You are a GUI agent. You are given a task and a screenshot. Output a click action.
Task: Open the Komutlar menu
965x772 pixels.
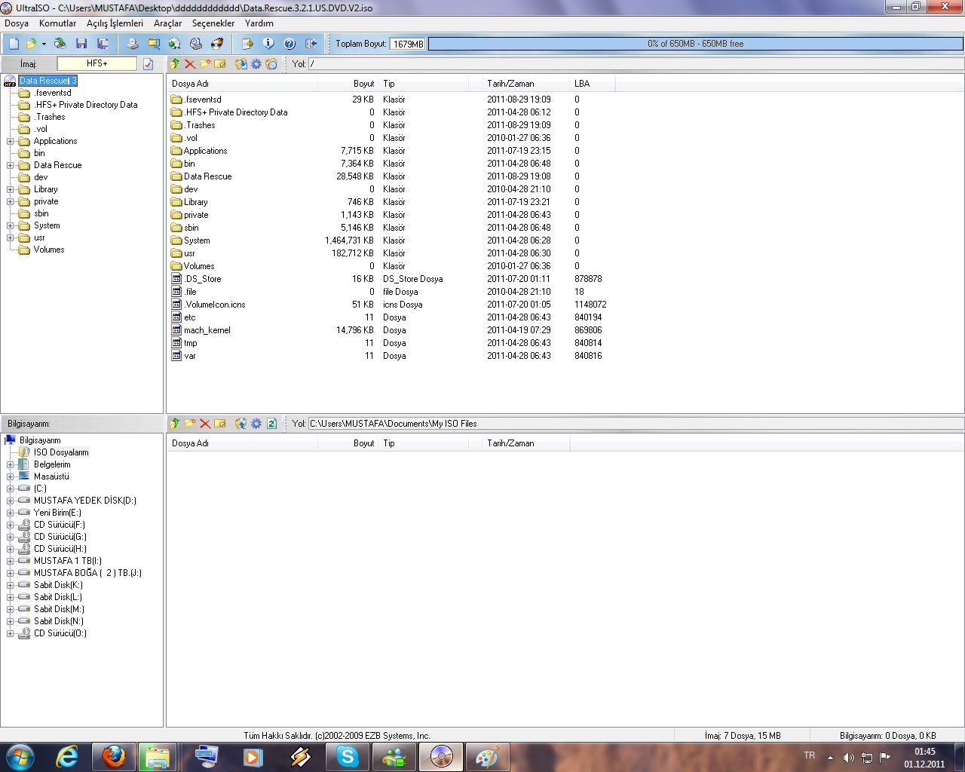pos(58,23)
